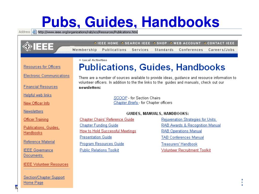
Task: Open the Chapter Funding Guide
Action: point(99,125)
